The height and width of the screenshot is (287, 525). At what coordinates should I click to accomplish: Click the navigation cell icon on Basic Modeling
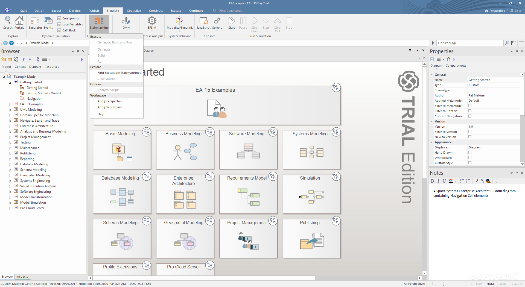point(147,132)
